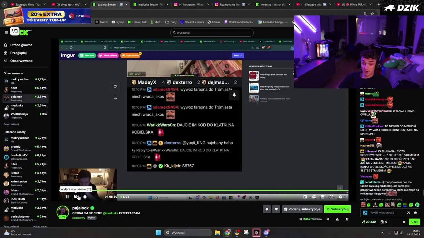Viewport: 424px width, 238px height.
Task: Open twitter bookmark in bookmarks bar
Action: click(x=102, y=22)
